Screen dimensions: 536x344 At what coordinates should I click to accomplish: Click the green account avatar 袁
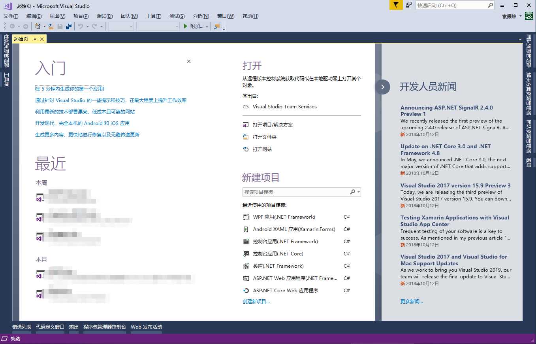pos(528,16)
